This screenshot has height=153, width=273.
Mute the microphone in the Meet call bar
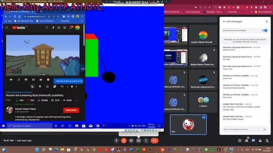pos(116,141)
